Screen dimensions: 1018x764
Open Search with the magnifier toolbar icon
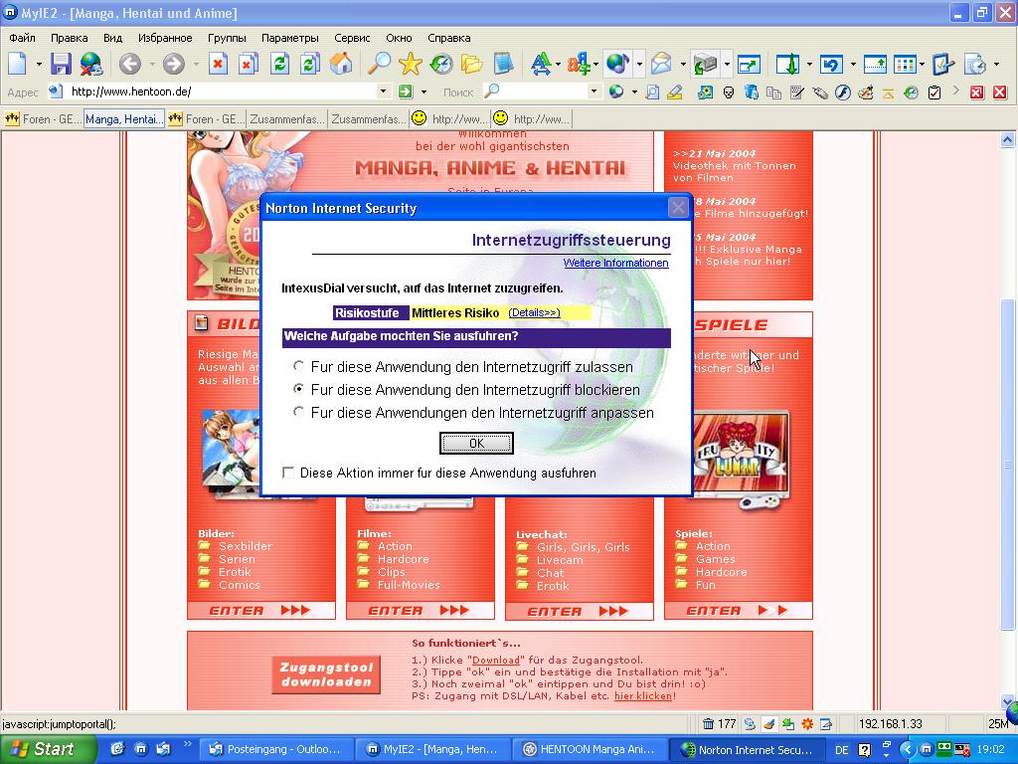coord(379,64)
